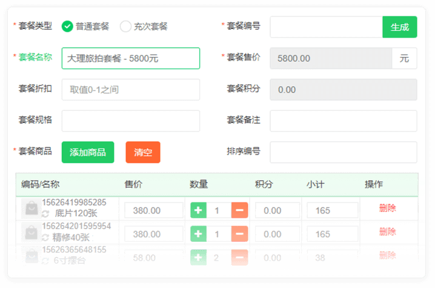This screenshot has width=435, height=288.
Task: Focus the 套餐编号 input field
Action: (326, 27)
